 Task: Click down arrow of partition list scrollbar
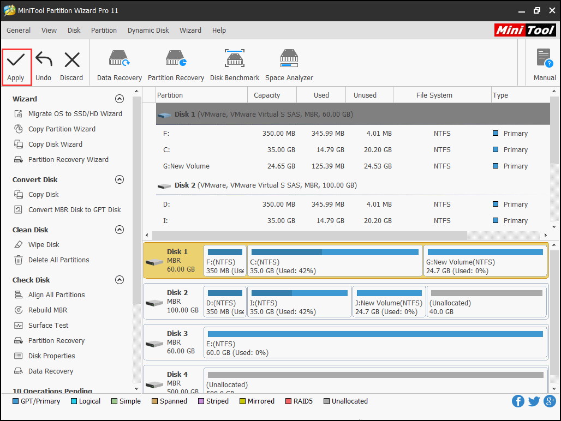pyautogui.click(x=554, y=227)
